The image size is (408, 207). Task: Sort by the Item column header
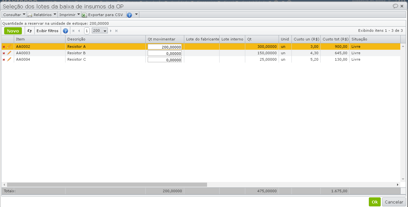pos(40,39)
